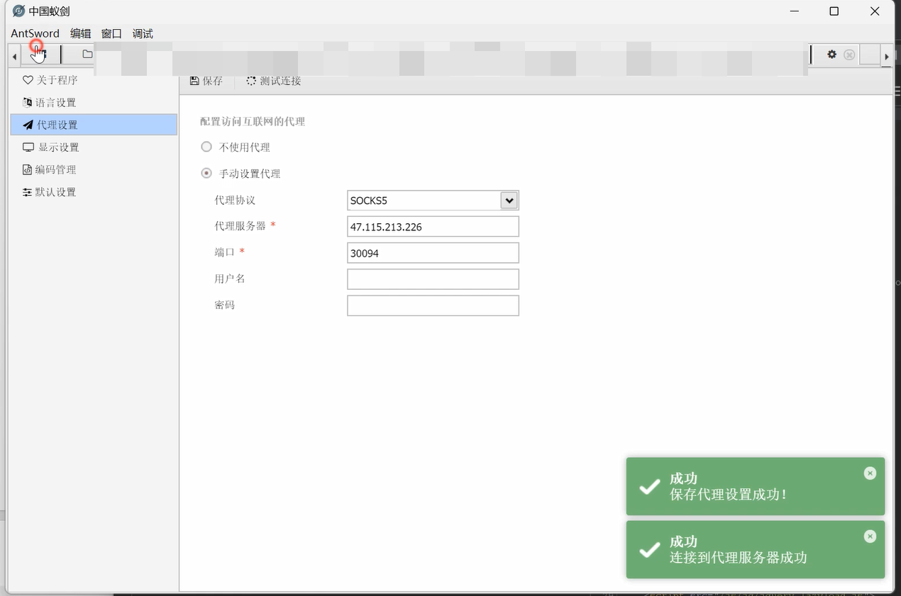This screenshot has height=596, width=901.
Task: Click the 中国蚁剑 window title
Action: pos(50,11)
